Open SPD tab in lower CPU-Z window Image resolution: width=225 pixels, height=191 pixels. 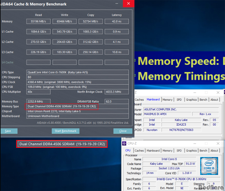(x=179, y=150)
